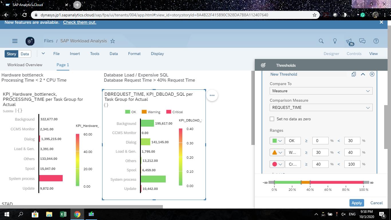Open the notifications bell showing 35 alerts

pos(349,41)
